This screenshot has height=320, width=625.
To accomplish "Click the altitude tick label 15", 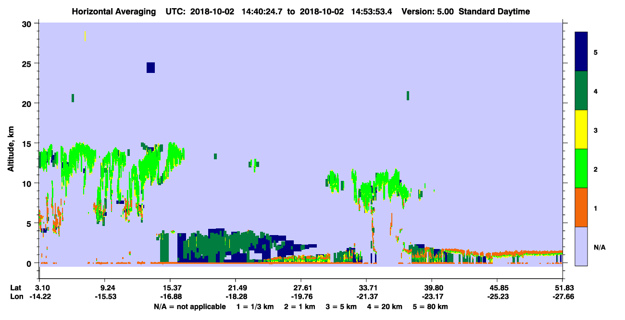I will click(x=28, y=143).
